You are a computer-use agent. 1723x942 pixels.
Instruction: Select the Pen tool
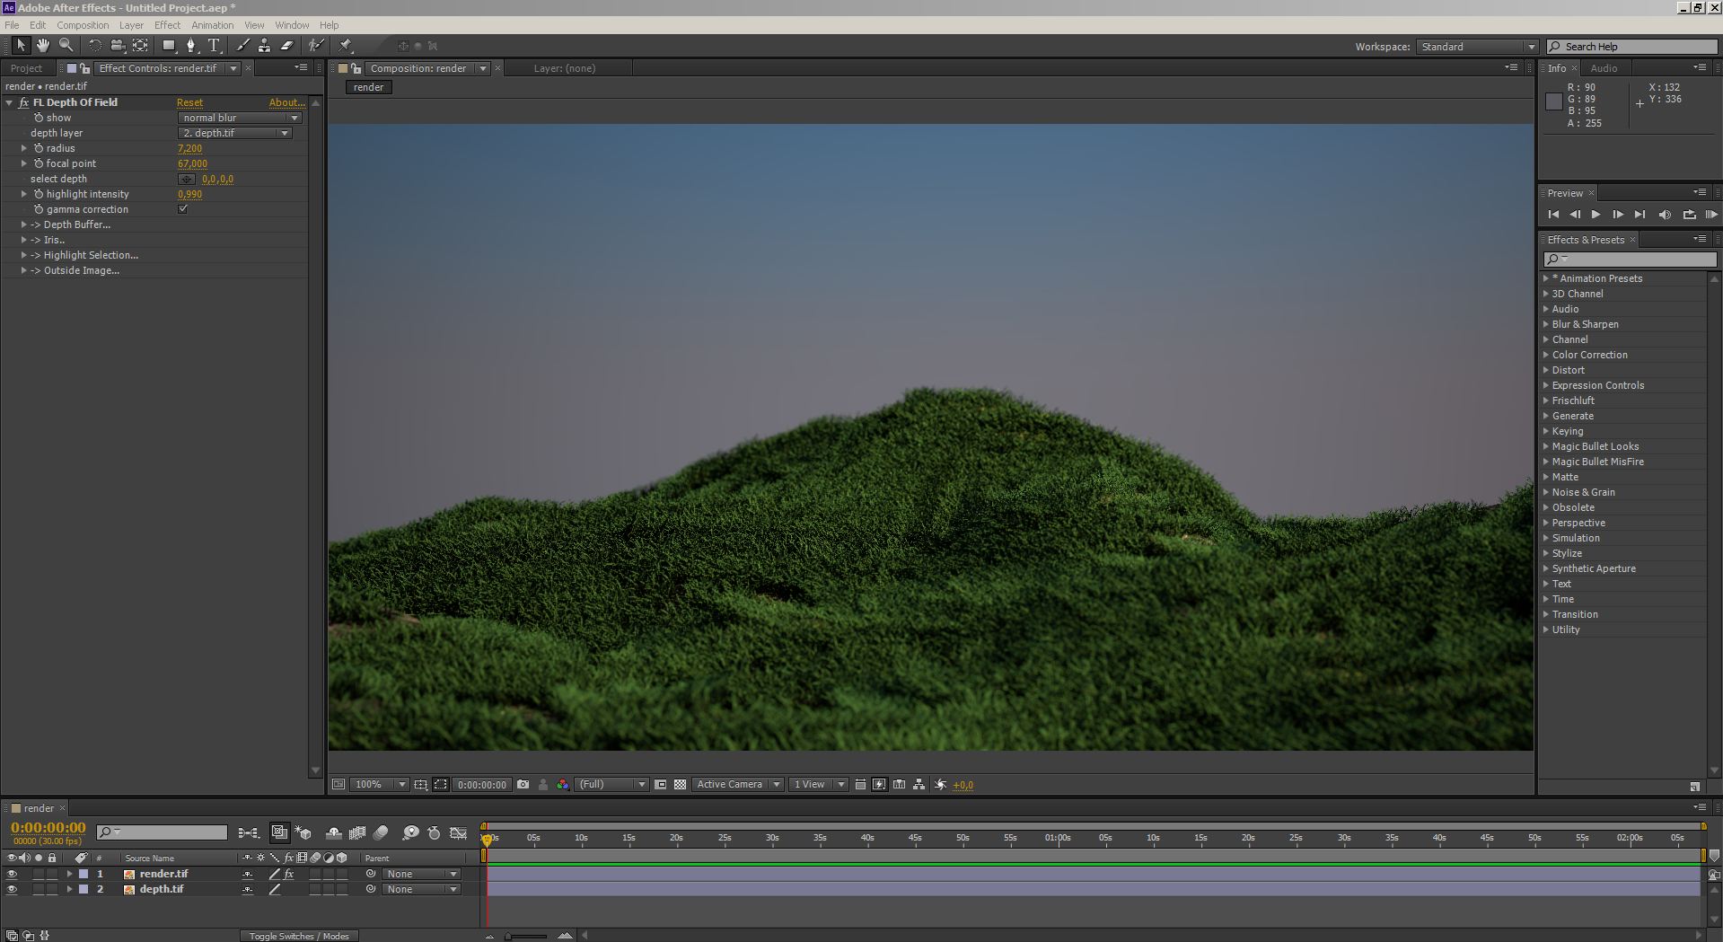point(190,45)
